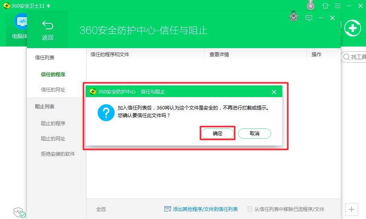The image size is (366, 219).
Task: Open the skin (shirt) icon in main window
Action: coord(325,6)
